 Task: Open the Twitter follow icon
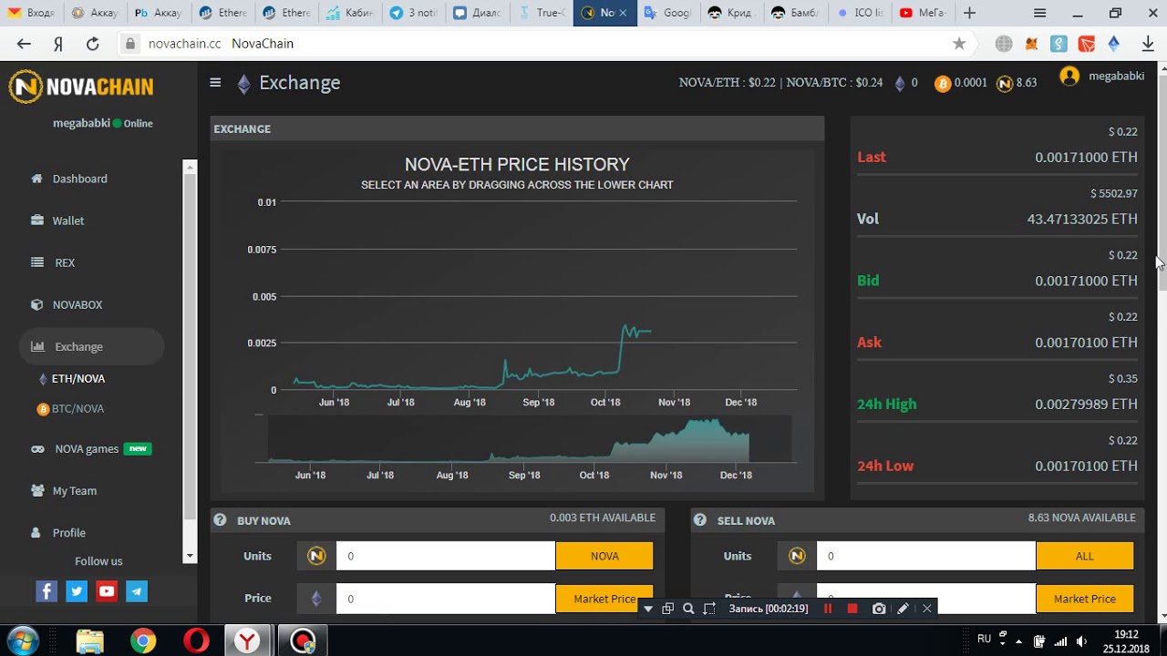[77, 591]
